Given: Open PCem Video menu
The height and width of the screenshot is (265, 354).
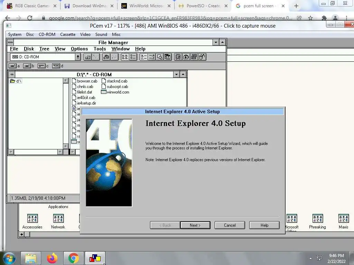Looking at the screenshot, I should tap(85, 35).
